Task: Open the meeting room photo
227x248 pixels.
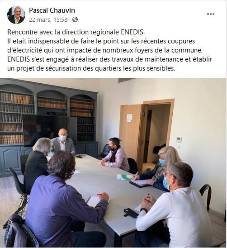Action: (x=113, y=162)
